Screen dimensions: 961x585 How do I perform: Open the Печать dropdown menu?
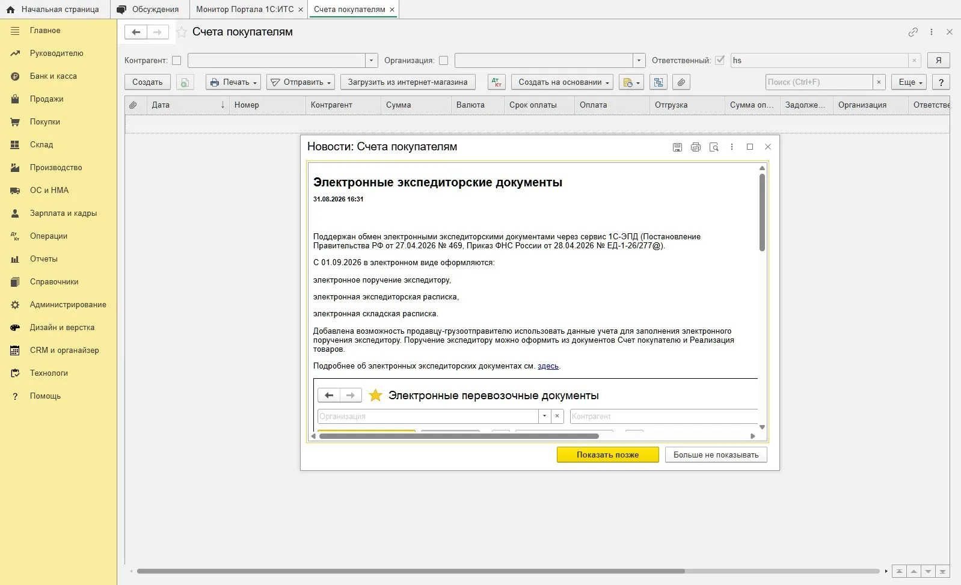click(x=234, y=82)
